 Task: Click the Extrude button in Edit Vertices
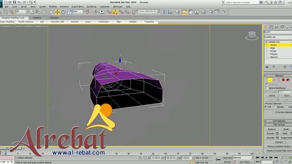click(270, 133)
